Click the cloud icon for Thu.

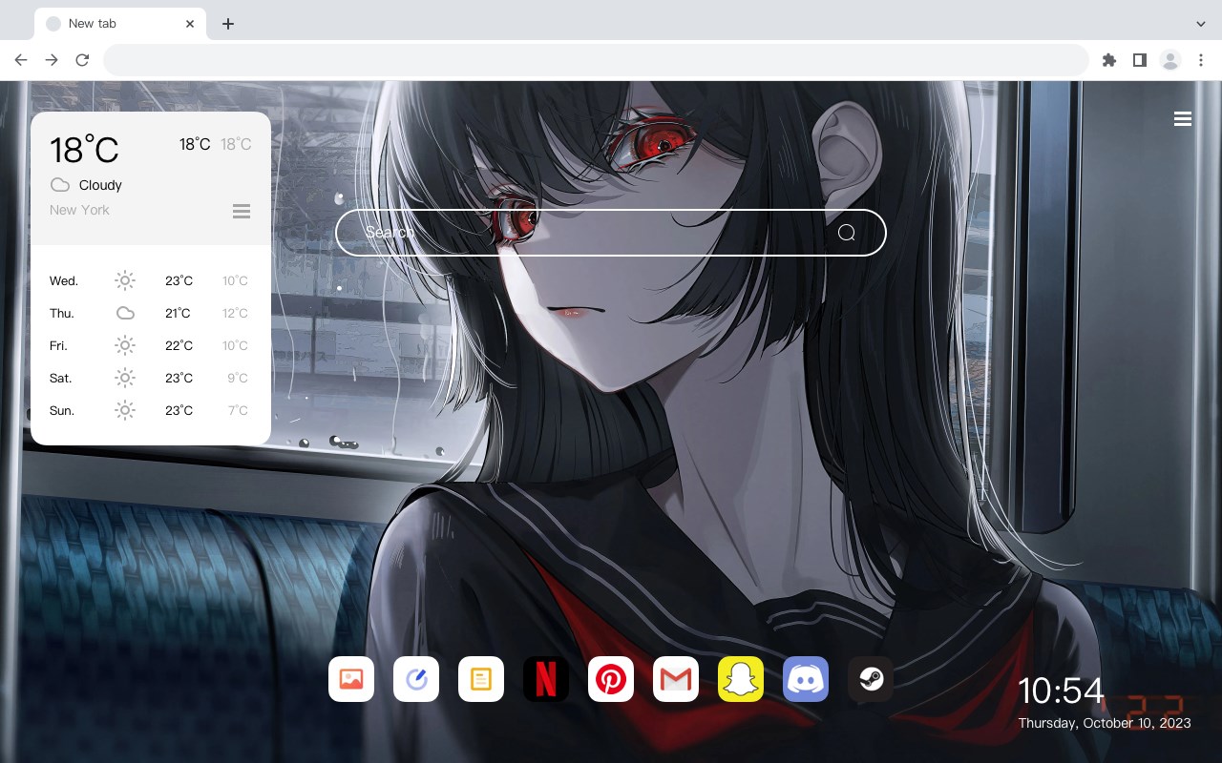click(125, 313)
